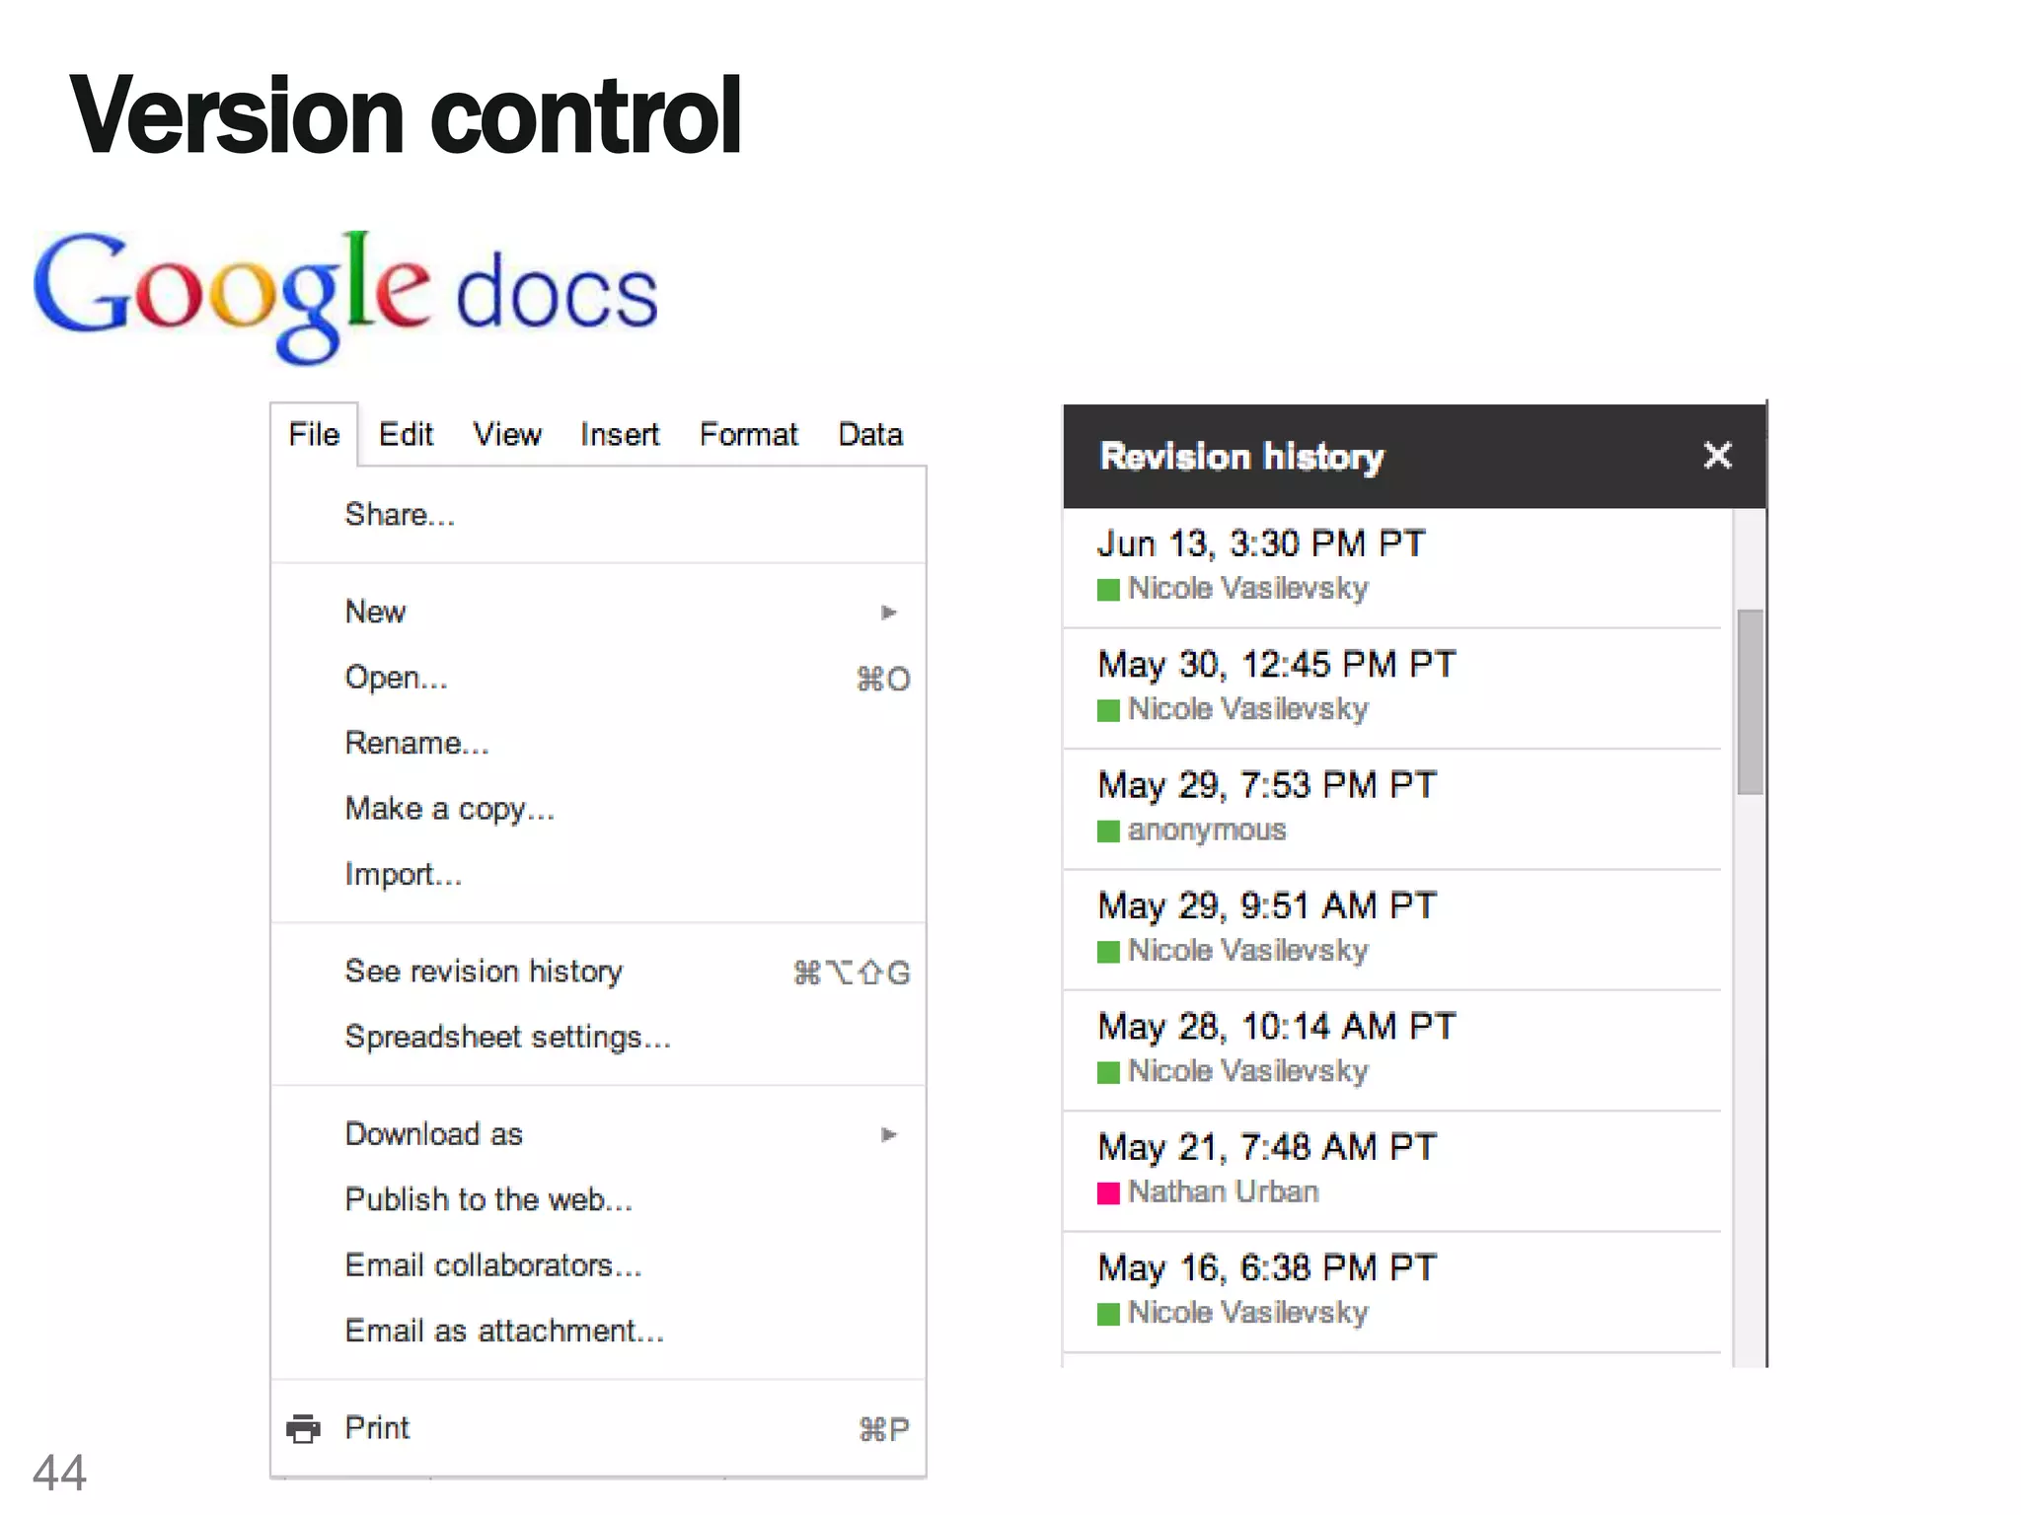This screenshot has height=1515, width=2021.
Task: Open the Edit menu
Action: pos(406,435)
